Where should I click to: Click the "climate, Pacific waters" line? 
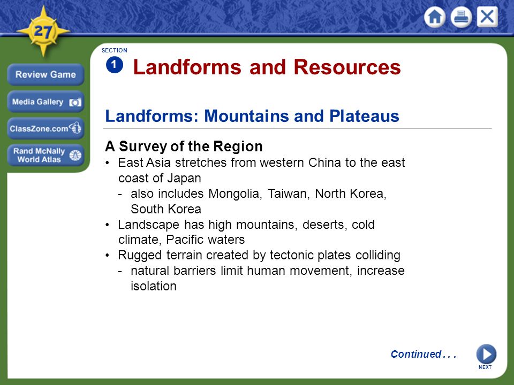click(x=182, y=240)
